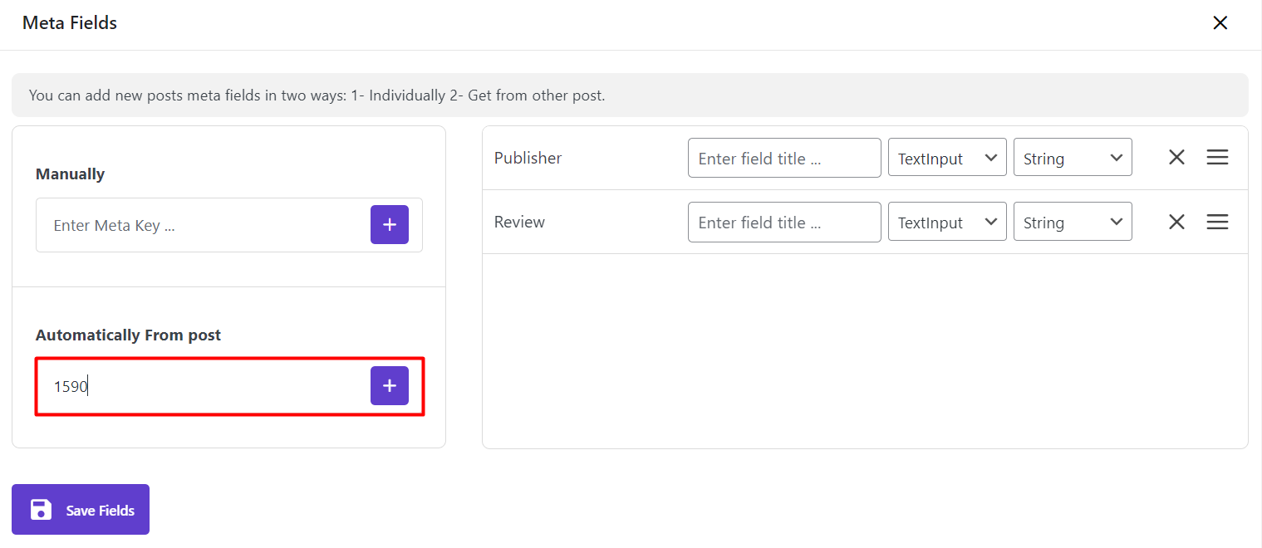Click the plus button beside Enter Meta Key
Screen dimensions: 1262x548
[390, 225]
